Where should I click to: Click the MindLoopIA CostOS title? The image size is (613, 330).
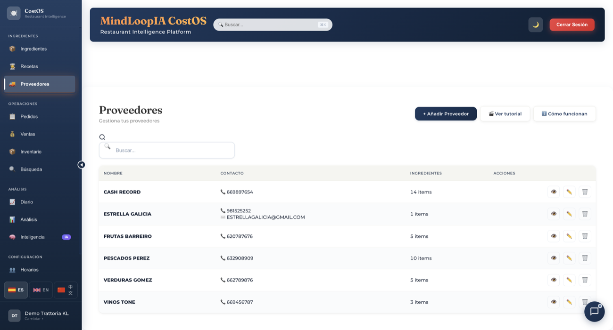153,21
